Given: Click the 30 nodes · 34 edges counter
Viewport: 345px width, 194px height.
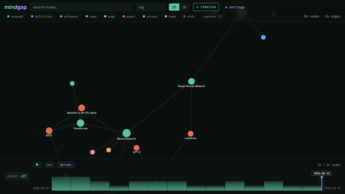Looking at the screenshot, I should tap(322, 16).
